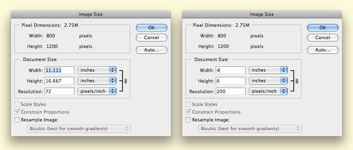This screenshot has width=353, height=150.
Task: Click the Height field showing 16.667
Action: 59,81
